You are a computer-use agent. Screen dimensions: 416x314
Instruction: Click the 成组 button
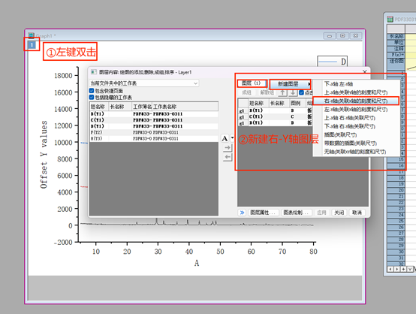[x=246, y=92]
